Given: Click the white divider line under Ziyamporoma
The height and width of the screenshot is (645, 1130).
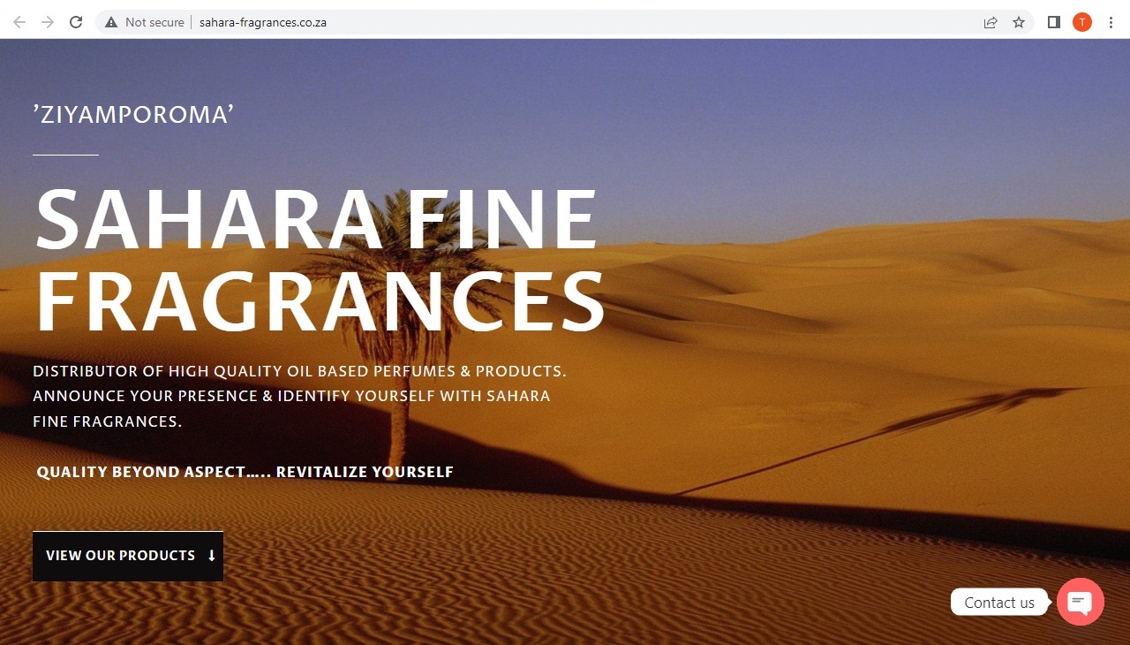Looking at the screenshot, I should [65, 155].
